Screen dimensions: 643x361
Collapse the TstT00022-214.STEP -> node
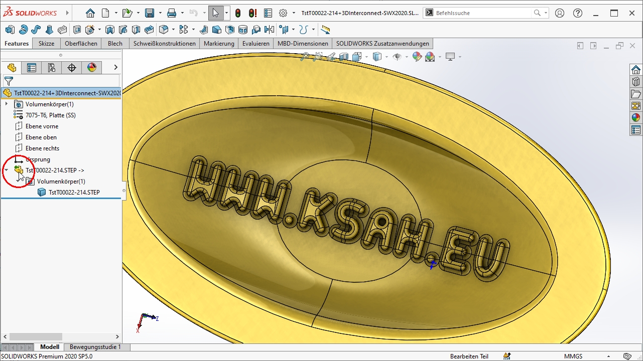pyautogui.click(x=6, y=170)
